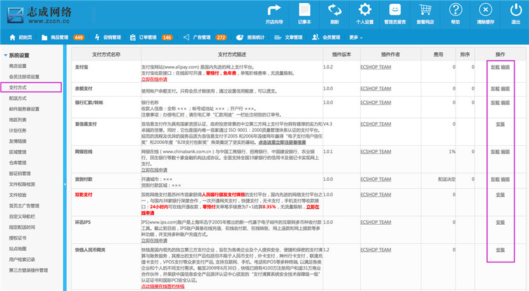The width and height of the screenshot is (529, 291).
Task: Click 编辑 for 银行汇款/转帐
Action: pyautogui.click(x=505, y=103)
